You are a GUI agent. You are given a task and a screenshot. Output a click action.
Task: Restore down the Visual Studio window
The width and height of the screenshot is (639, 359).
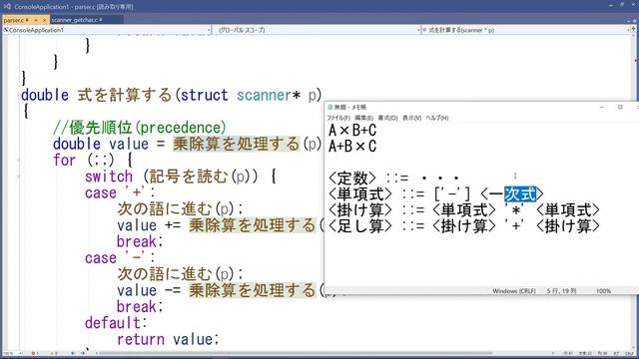point(622,5)
